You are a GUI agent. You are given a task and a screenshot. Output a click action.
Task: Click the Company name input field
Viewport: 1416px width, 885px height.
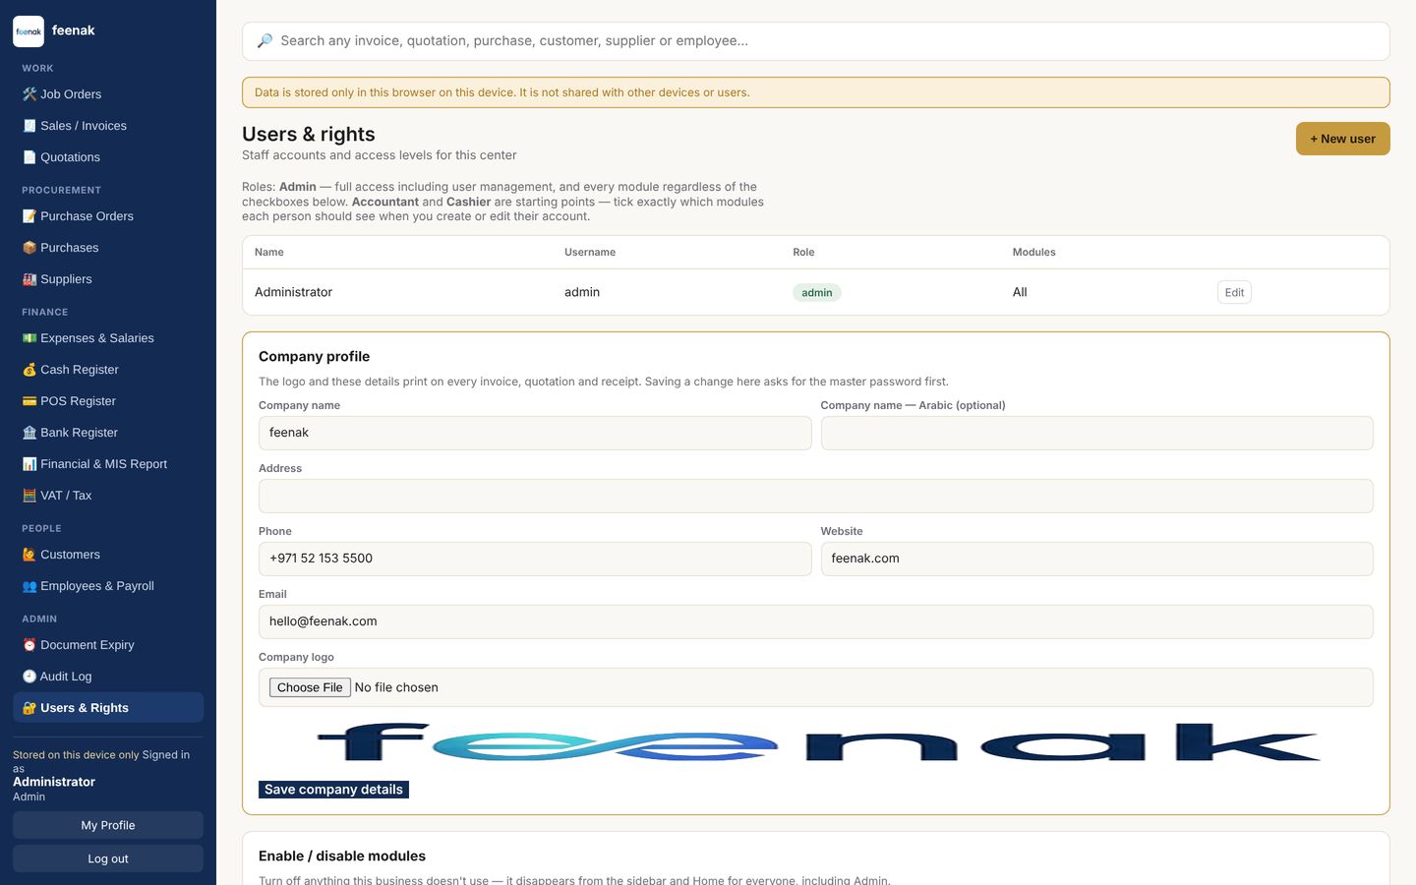coord(535,433)
